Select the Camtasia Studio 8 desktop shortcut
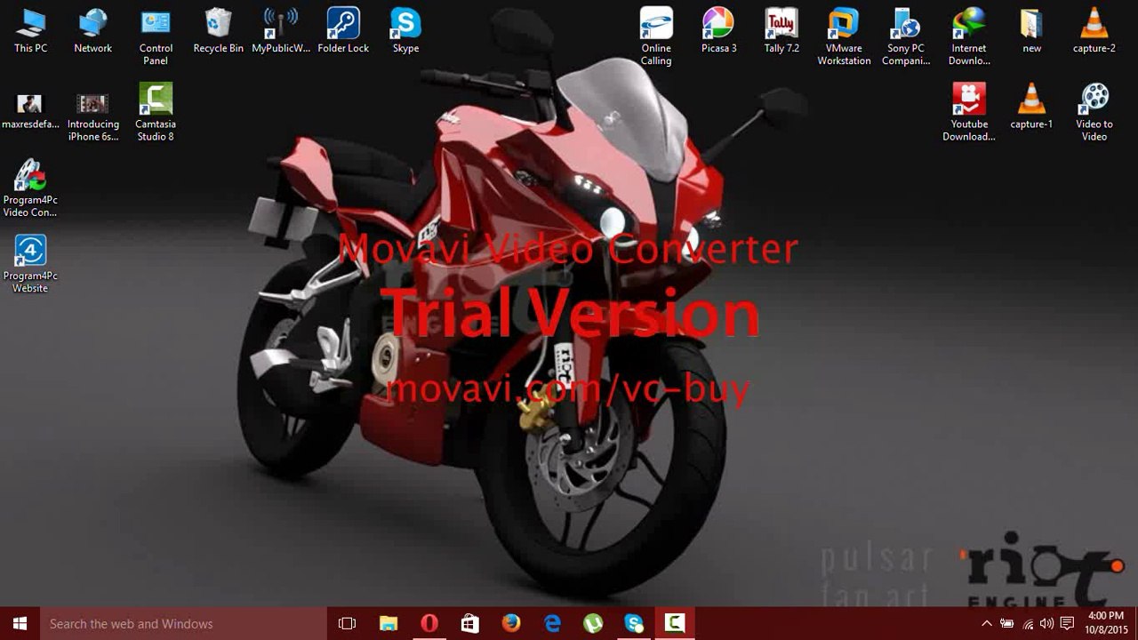Image resolution: width=1138 pixels, height=640 pixels. [x=156, y=113]
